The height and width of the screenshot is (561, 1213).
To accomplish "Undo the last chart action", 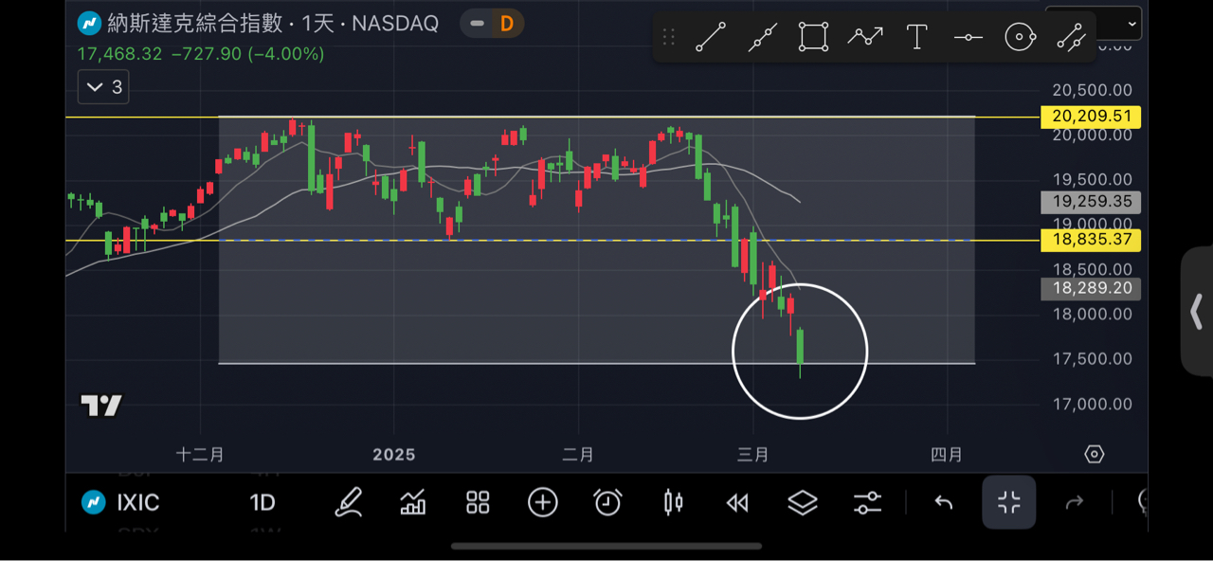I will (x=943, y=502).
